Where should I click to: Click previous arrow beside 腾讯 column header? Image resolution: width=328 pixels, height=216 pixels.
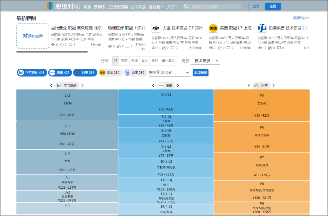153,85
